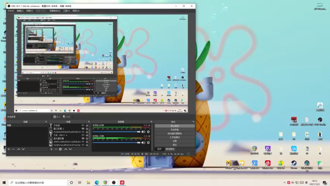This screenshot has width=330, height=186.
Task: Pop out the 控件 dock panel
Action: [x=193, y=122]
